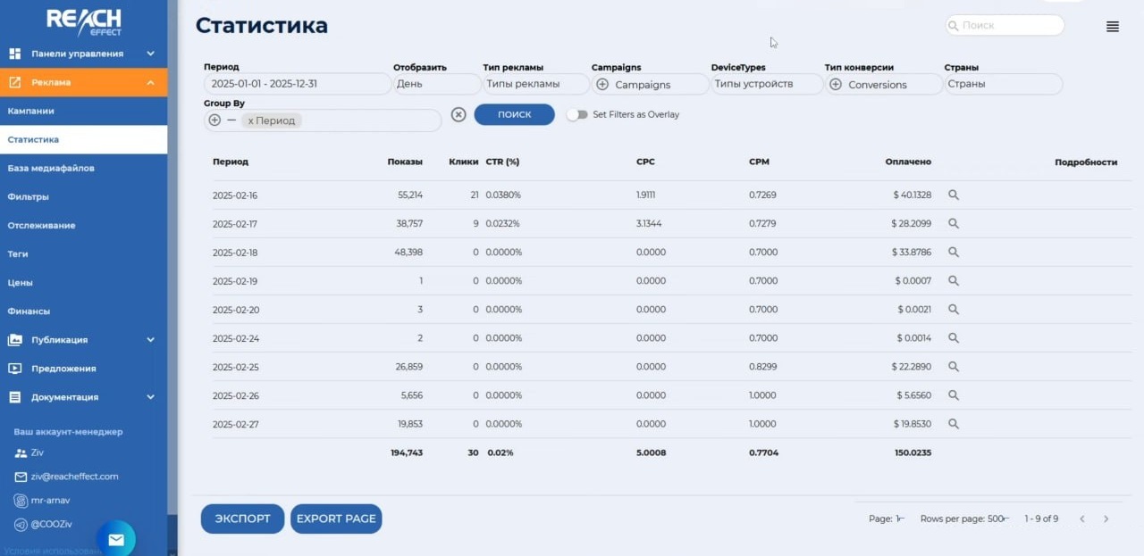The image size is (1144, 556).
Task: Click the clear filters X circle icon
Action: click(458, 114)
